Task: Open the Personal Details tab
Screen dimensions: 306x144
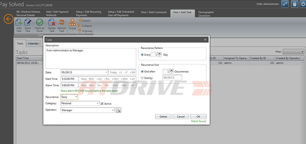Action: click(x=28, y=13)
